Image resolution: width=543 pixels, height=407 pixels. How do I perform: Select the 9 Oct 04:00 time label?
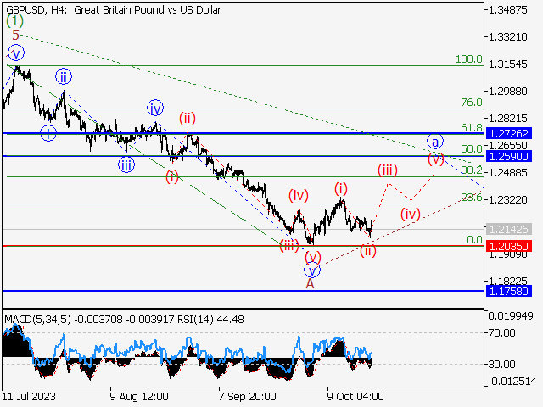coord(355,396)
